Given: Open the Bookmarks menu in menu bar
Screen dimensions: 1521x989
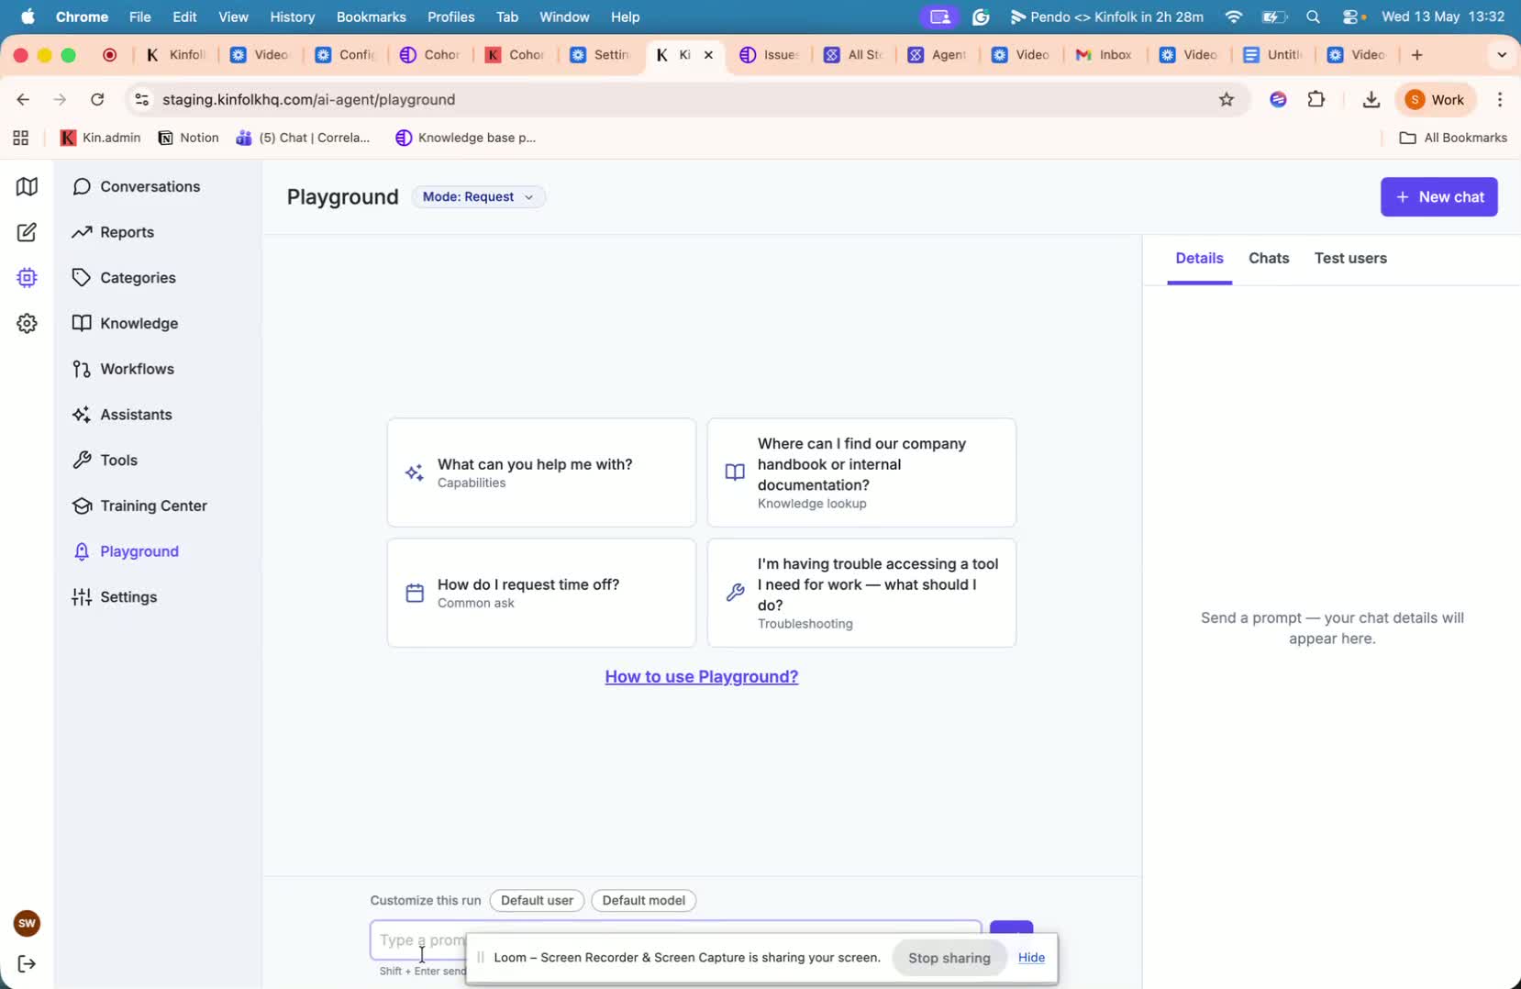Looking at the screenshot, I should pyautogui.click(x=371, y=17).
